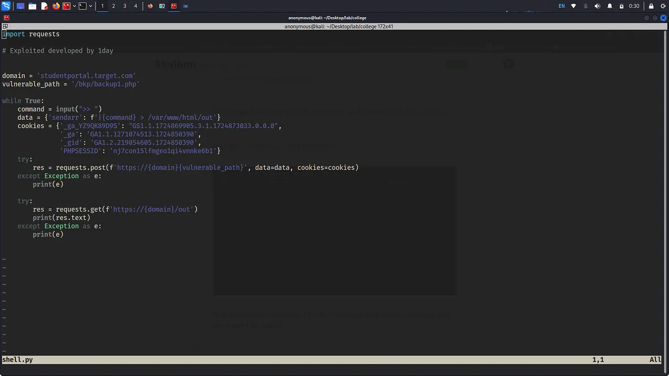Click the '1,1' cursor position indicator
Image resolution: width=669 pixels, height=376 pixels.
[598, 360]
